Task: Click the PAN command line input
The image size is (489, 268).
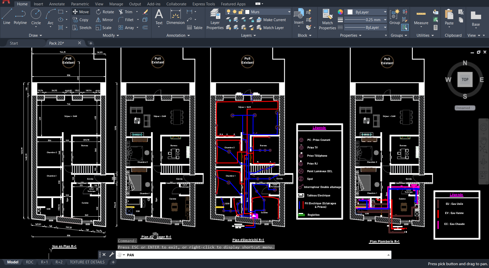Action: 255,255
